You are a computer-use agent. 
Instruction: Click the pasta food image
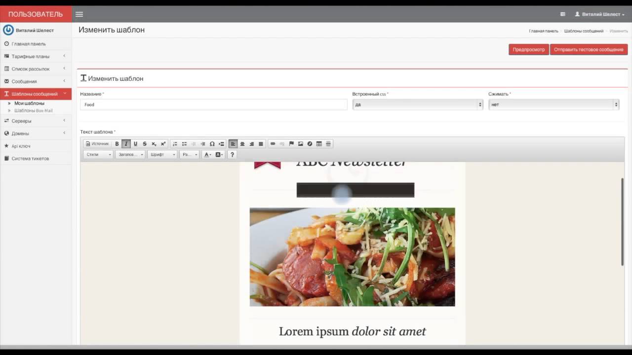[352, 257]
